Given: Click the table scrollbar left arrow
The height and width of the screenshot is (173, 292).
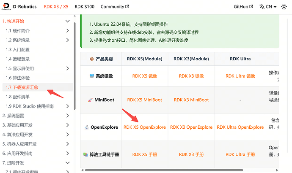Looking at the screenshot, I should tap(83, 170).
